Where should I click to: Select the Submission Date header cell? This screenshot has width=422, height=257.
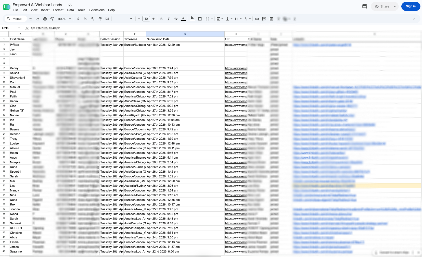click(185, 39)
